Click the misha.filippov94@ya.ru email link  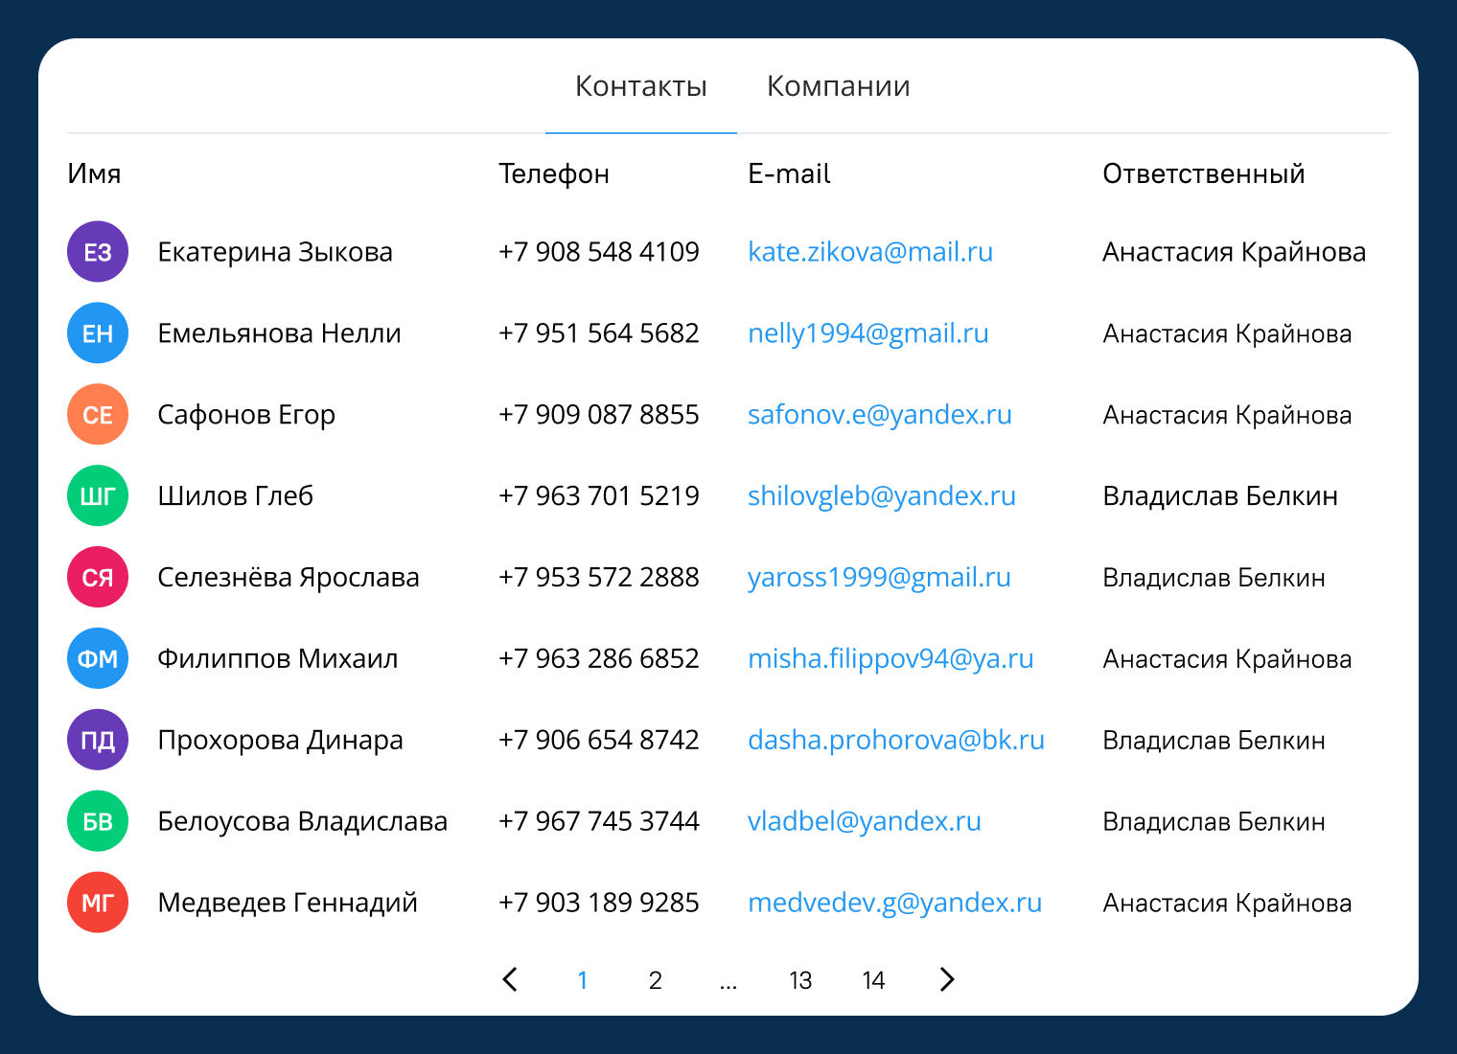pyautogui.click(x=890, y=659)
